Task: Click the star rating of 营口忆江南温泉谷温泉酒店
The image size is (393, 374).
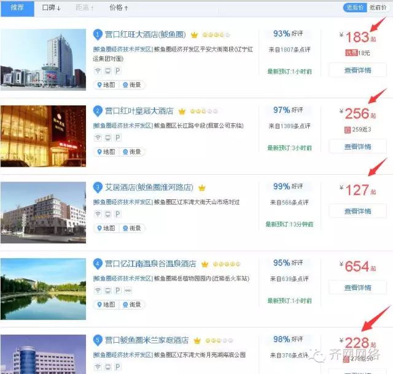Action: 227,264
